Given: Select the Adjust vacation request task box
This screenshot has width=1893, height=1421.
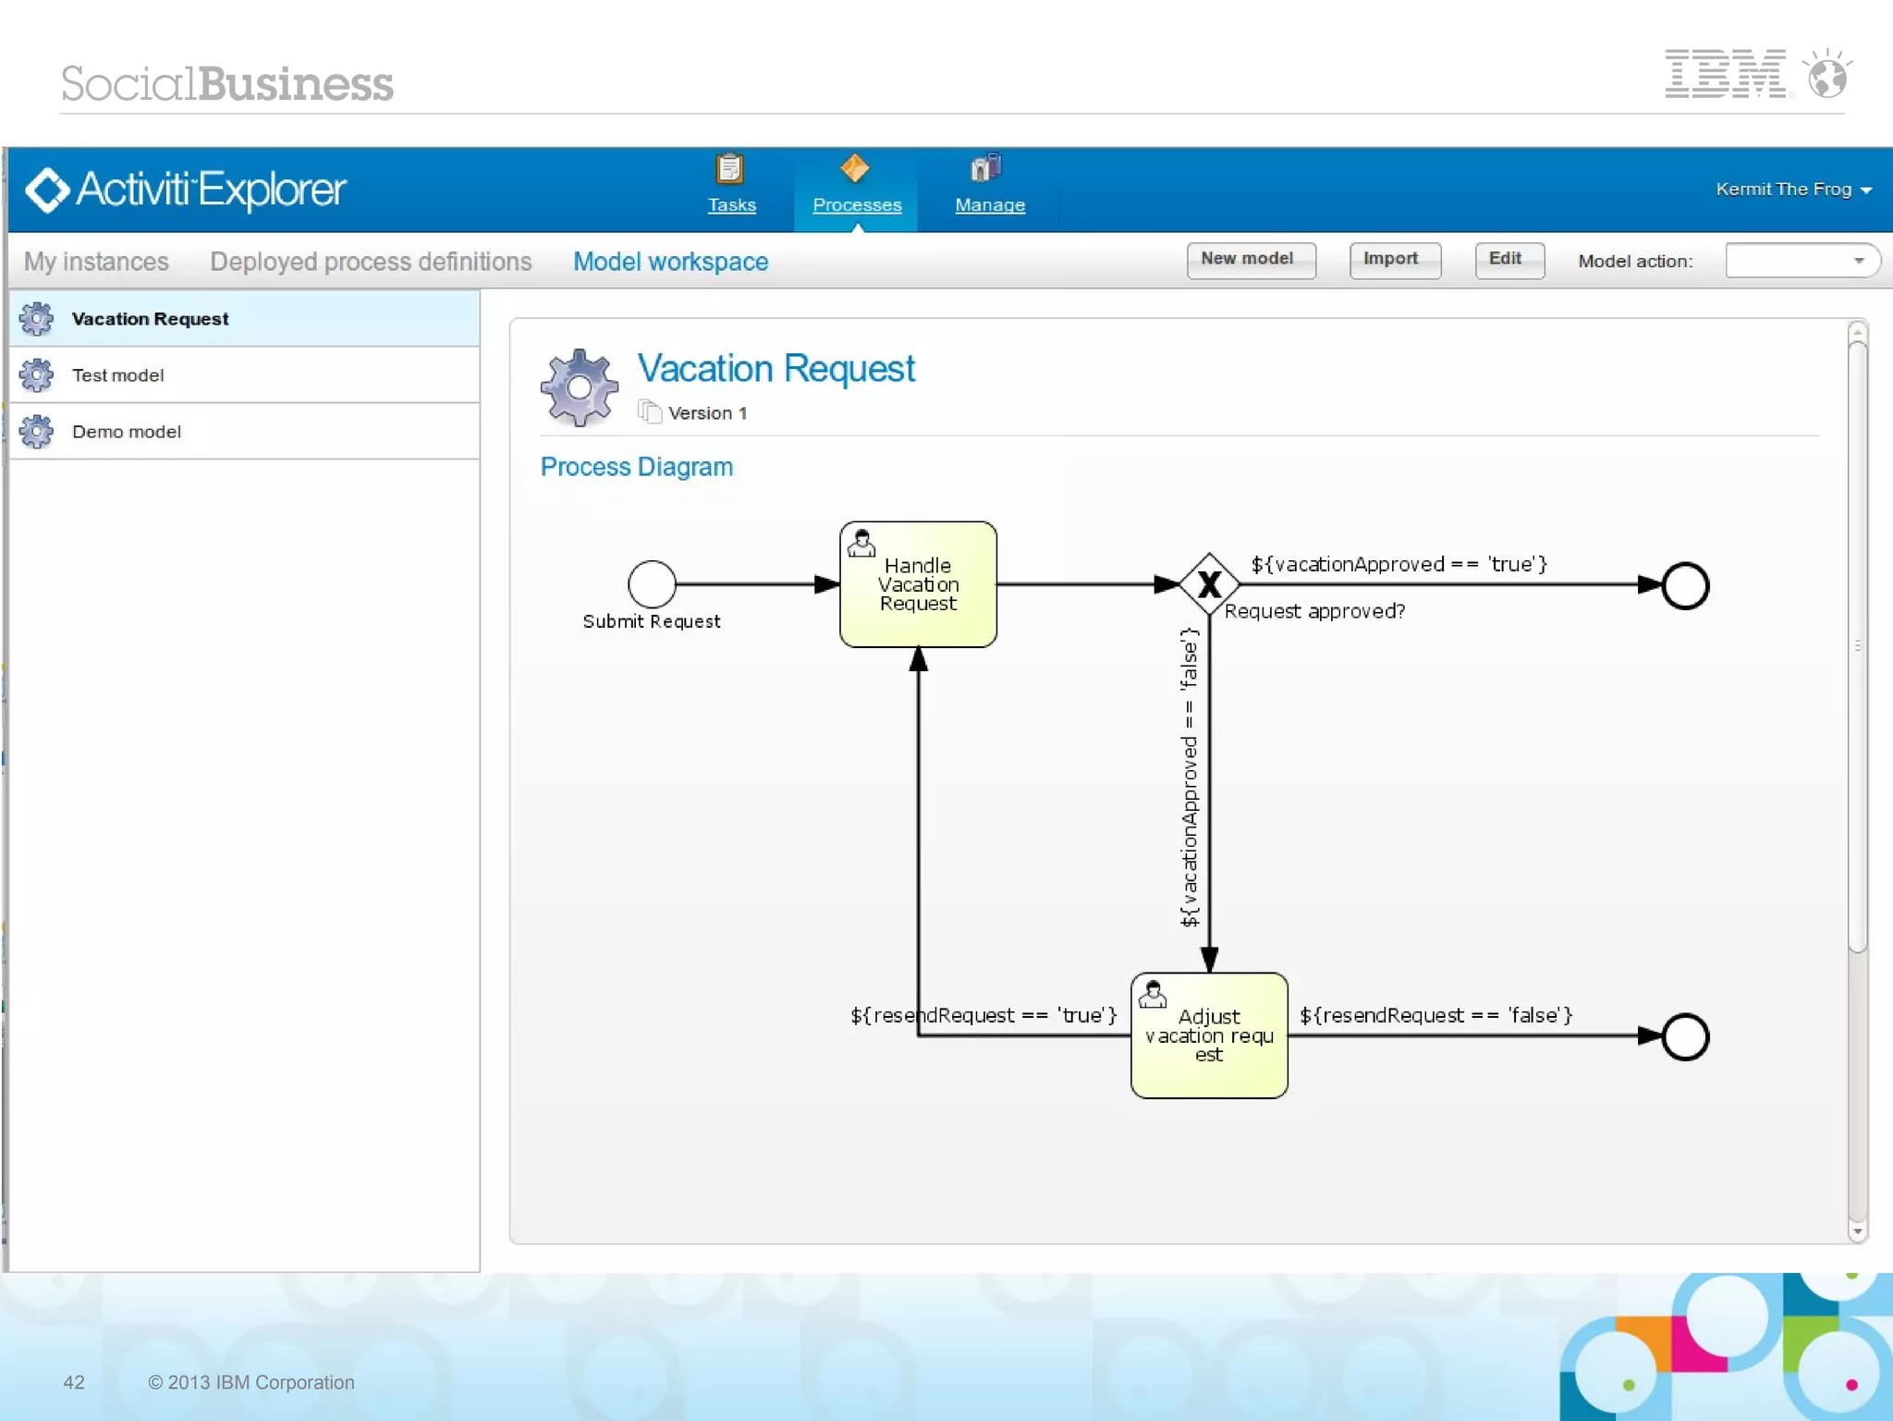Looking at the screenshot, I should pos(1209,1035).
